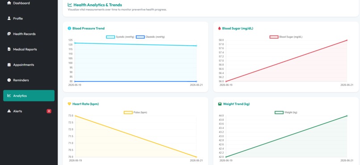Click diastolic data point at 2026-06-21

coord(196,81)
